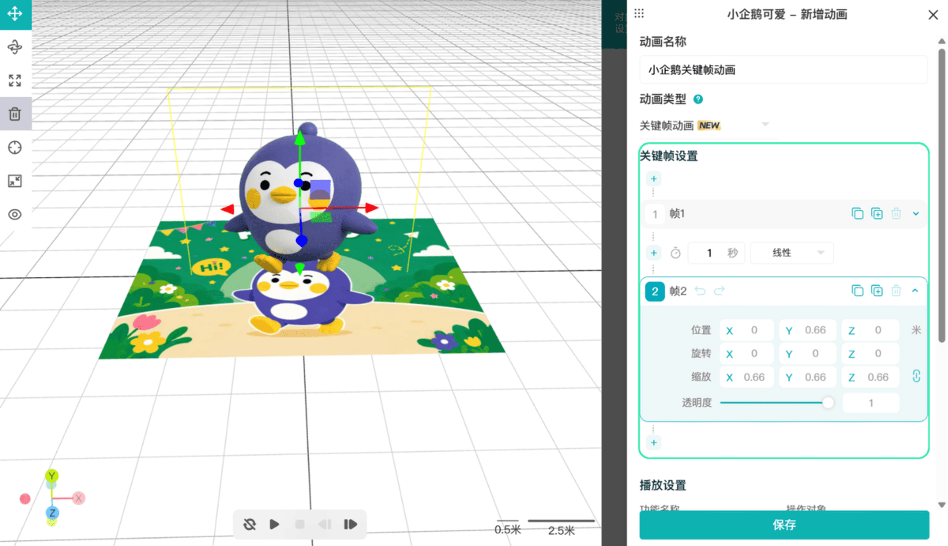Add a keyframe with bottom plus button
Image resolution: width=948 pixels, height=546 pixels.
pyautogui.click(x=654, y=443)
